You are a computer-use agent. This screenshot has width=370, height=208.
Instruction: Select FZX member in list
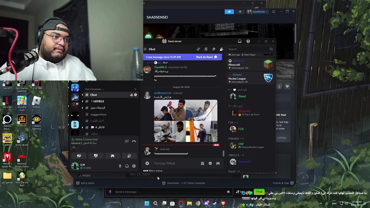[250, 129]
